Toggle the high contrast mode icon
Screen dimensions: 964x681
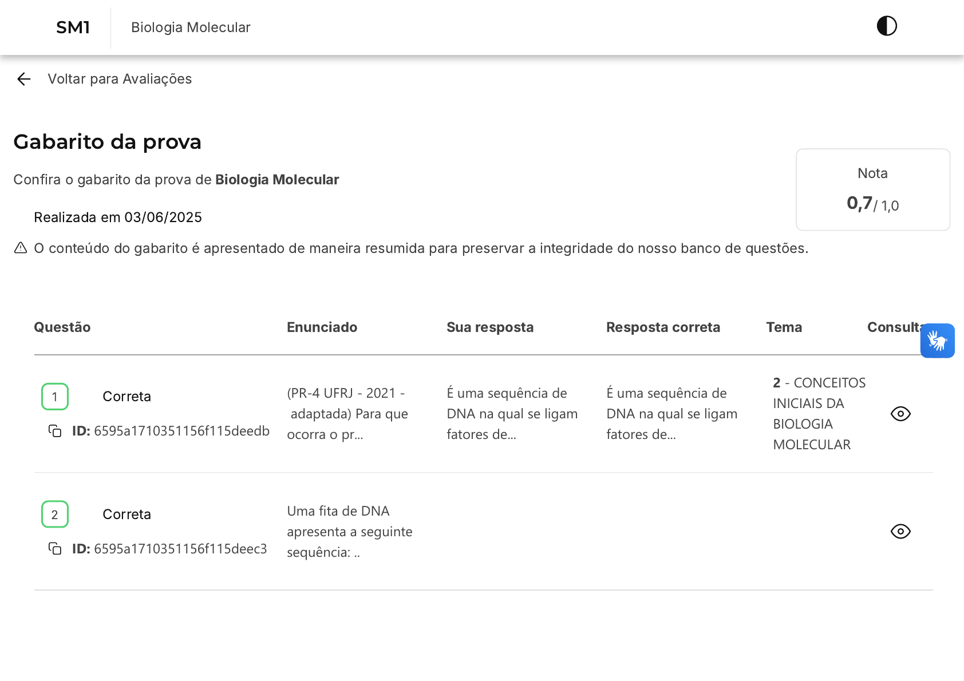[x=886, y=26]
